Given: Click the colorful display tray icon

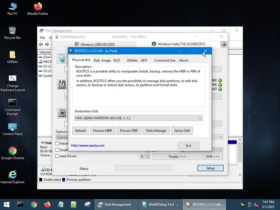Looking at the screenshot, I should coord(243,205).
